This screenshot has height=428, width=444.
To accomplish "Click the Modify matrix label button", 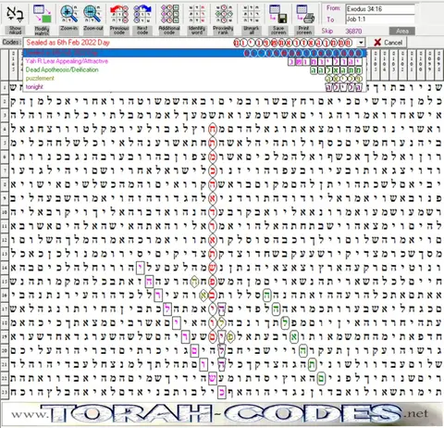I will 42,30.
